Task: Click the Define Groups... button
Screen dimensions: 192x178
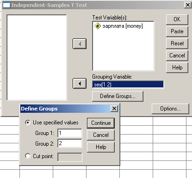Action: click(x=118, y=96)
